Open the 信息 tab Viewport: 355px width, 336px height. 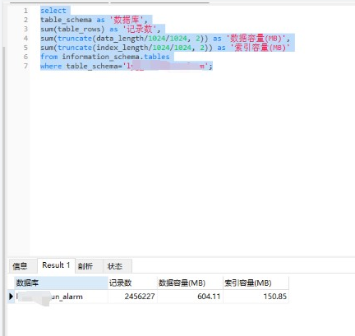click(x=21, y=266)
